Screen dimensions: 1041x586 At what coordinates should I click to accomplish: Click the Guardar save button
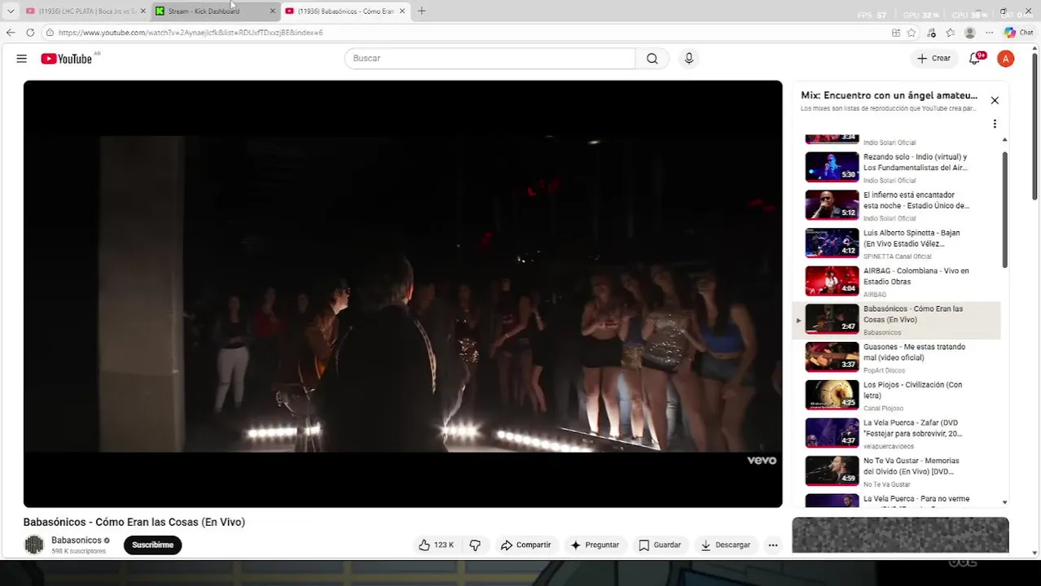tap(660, 545)
